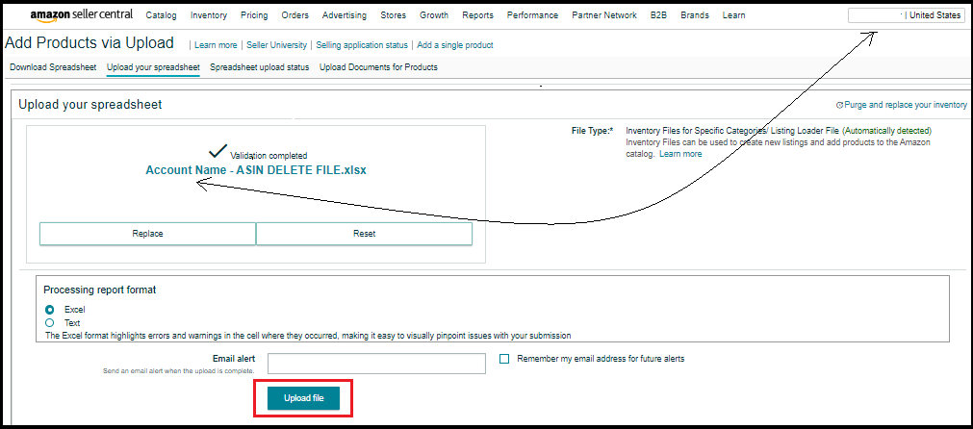Open the Brands menu
This screenshot has height=429, width=973.
point(694,14)
